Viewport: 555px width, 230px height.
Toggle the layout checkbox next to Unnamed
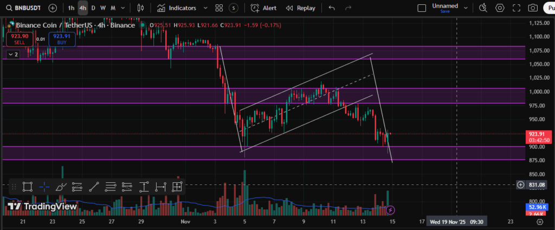point(422,8)
